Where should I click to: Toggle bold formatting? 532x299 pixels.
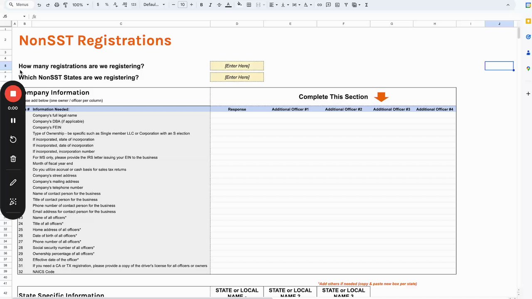tap(202, 5)
